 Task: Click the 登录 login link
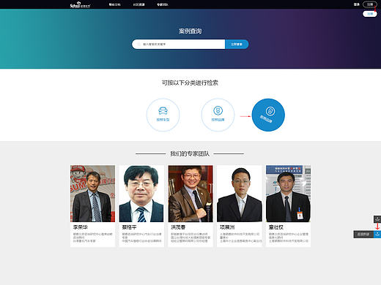click(x=357, y=4)
